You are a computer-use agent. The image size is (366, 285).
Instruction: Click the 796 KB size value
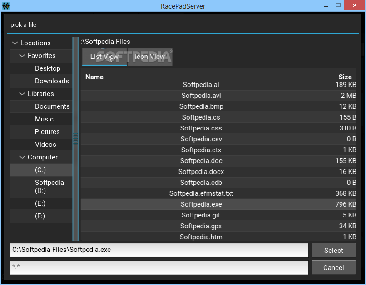coord(346,204)
